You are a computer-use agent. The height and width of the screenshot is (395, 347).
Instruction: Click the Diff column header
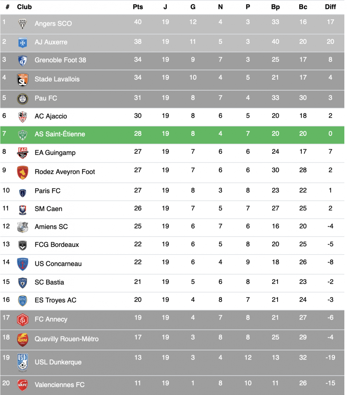pos(330,7)
